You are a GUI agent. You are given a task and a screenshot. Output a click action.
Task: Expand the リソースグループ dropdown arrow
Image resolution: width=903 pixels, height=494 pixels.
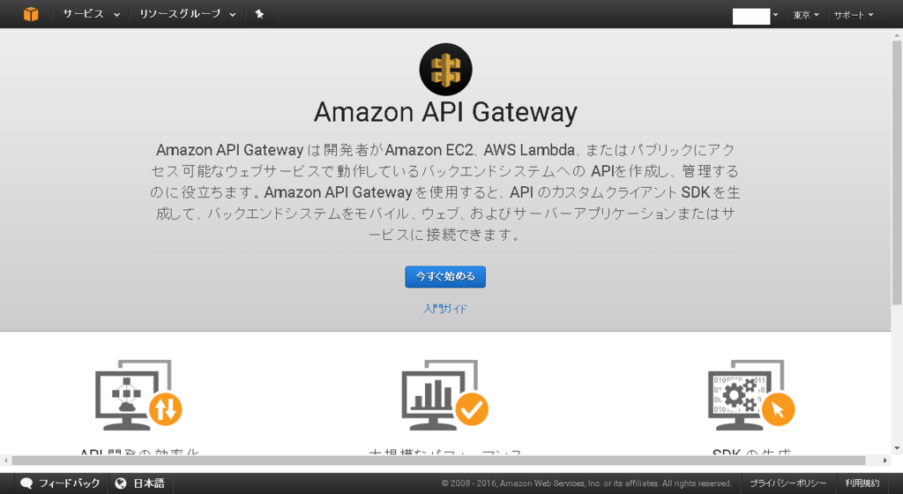pos(233,15)
